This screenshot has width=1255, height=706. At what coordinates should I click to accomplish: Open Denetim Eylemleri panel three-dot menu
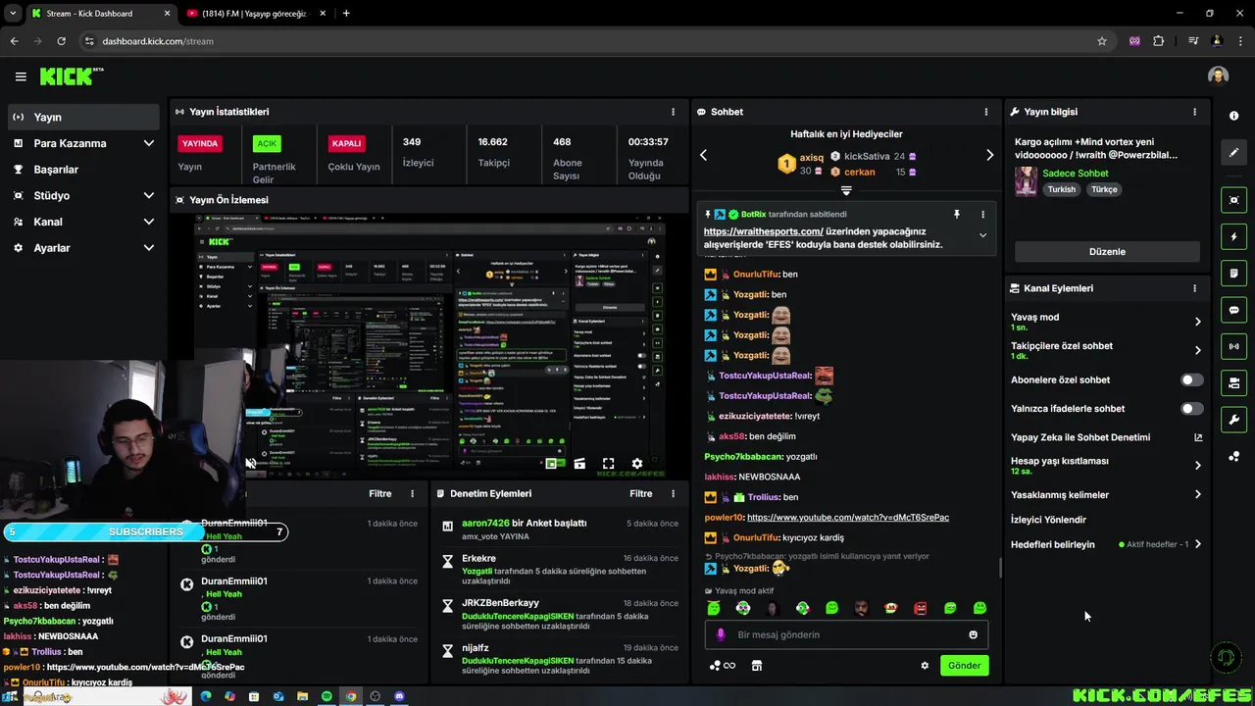(673, 494)
